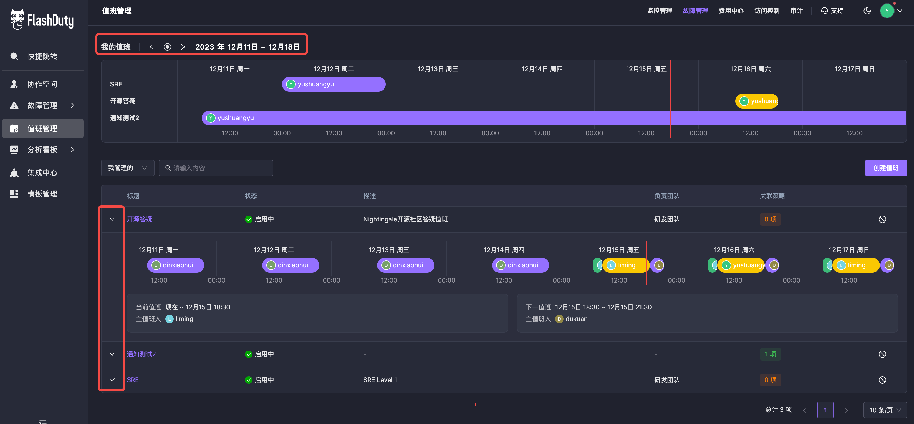Disable the SRE schedule
This screenshot has width=914, height=424.
click(x=882, y=380)
